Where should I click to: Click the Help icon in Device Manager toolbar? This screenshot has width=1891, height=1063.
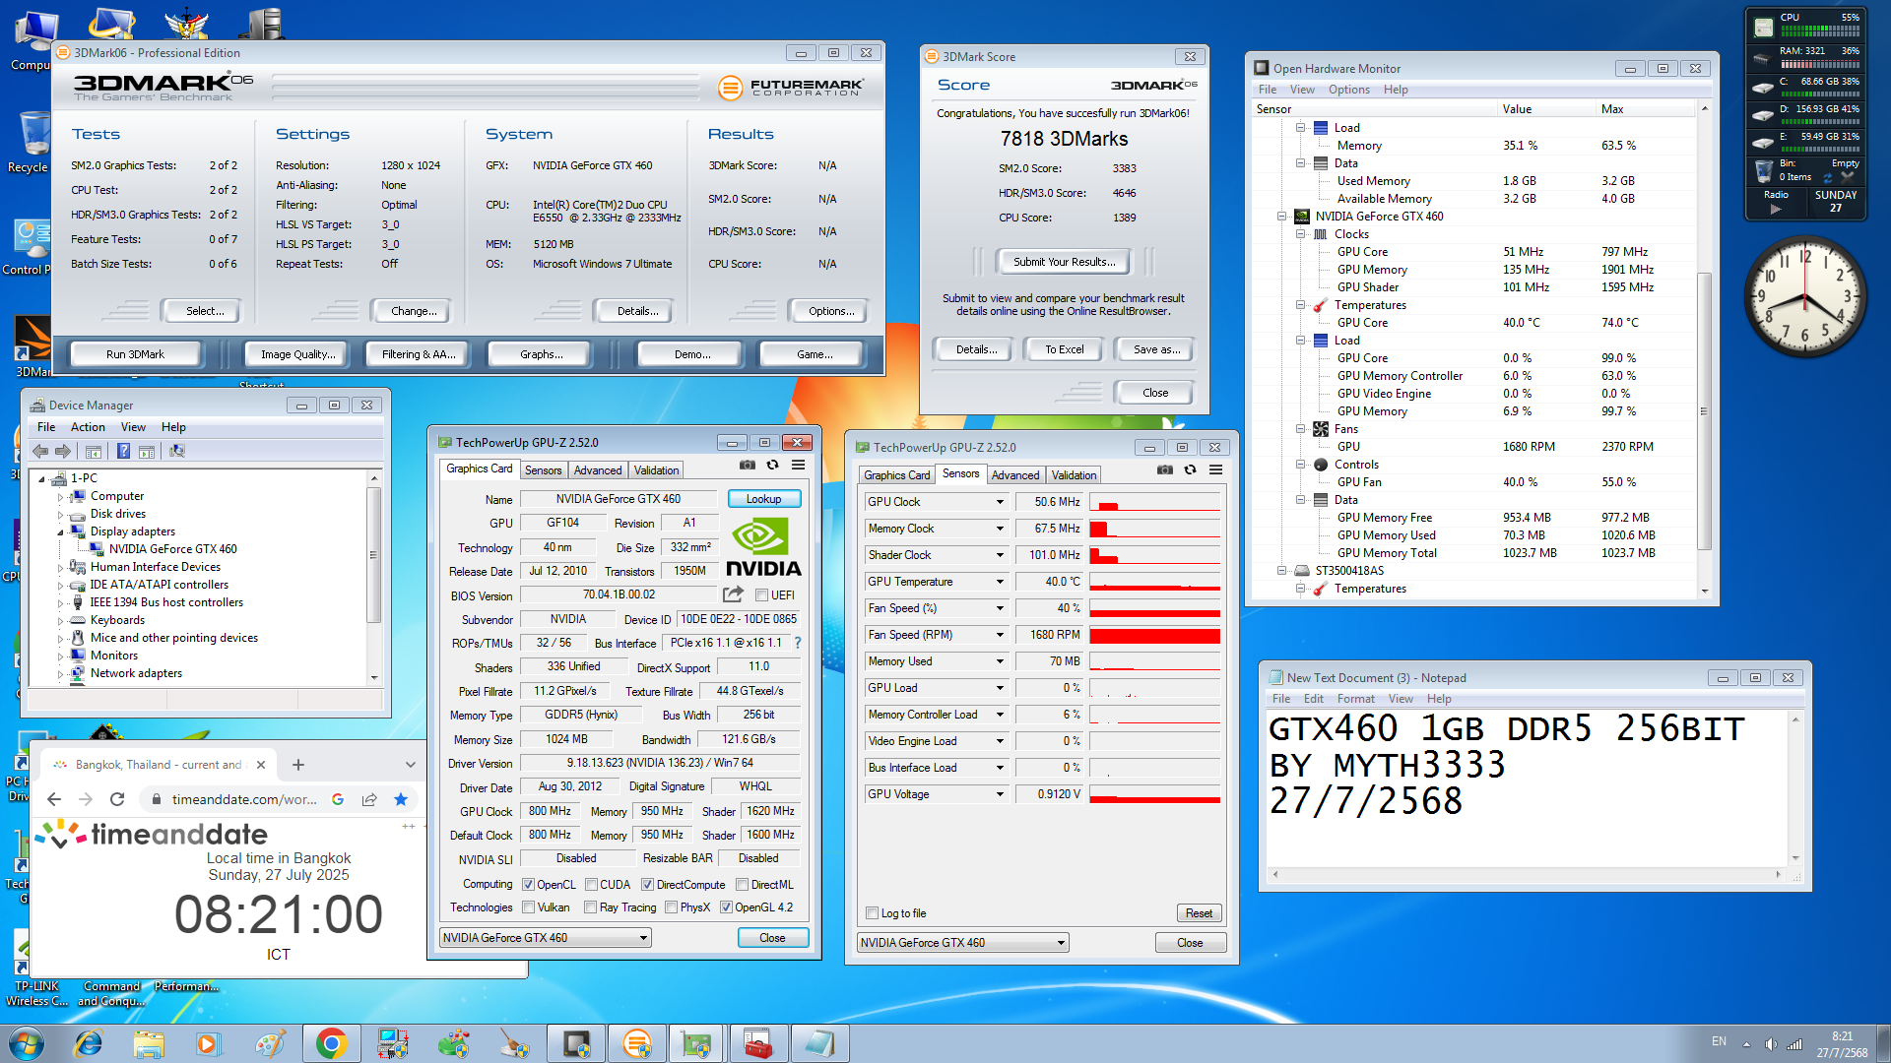123,451
